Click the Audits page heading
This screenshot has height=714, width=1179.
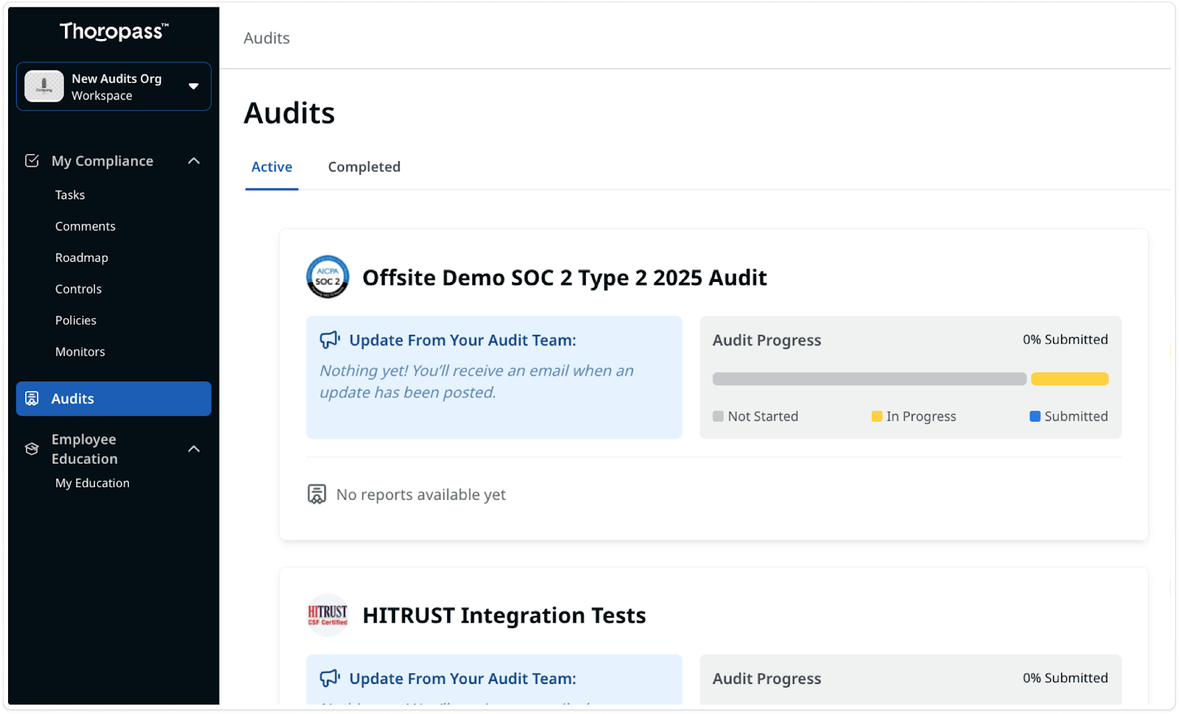(289, 113)
